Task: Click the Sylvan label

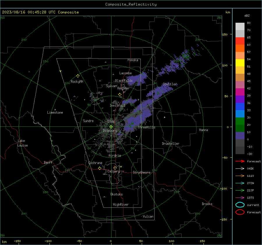Action: [111, 86]
